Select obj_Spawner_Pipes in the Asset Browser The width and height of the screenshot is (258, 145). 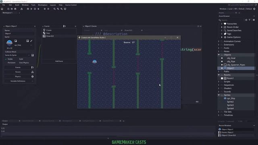click(x=236, y=65)
